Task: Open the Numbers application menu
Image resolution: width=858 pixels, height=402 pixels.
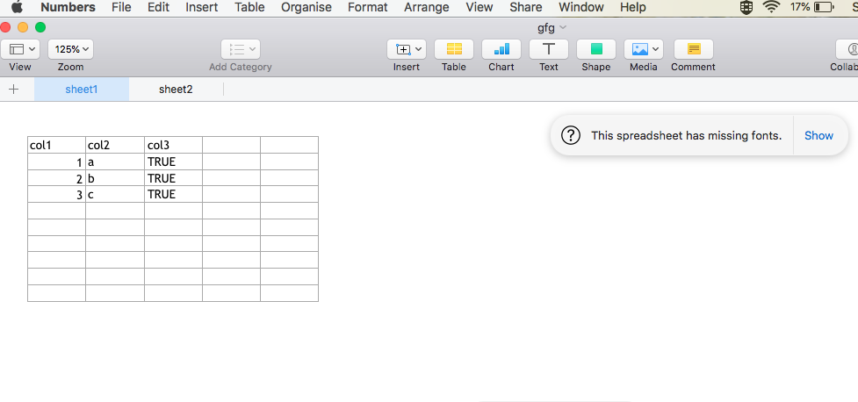Action: click(x=68, y=7)
